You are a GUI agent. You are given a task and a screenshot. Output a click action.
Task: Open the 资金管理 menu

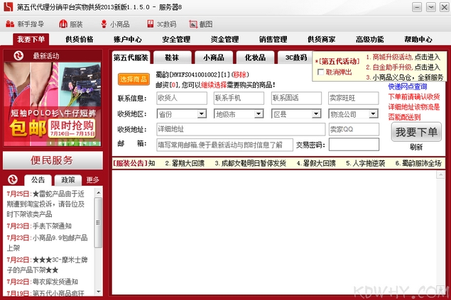tap(224, 39)
